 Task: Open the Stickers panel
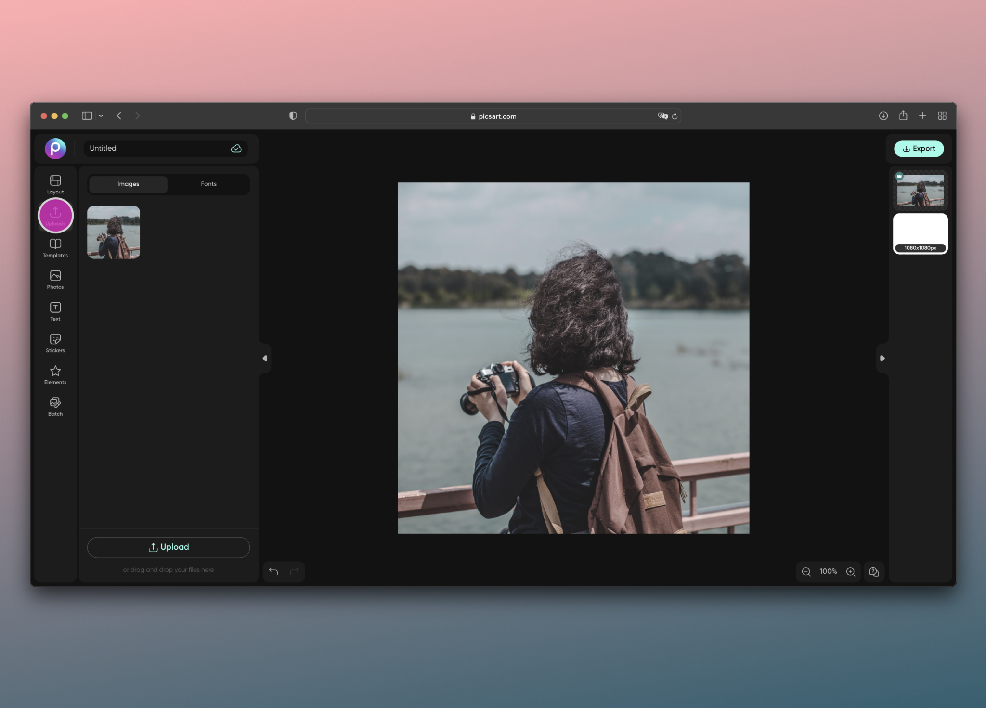click(x=55, y=343)
